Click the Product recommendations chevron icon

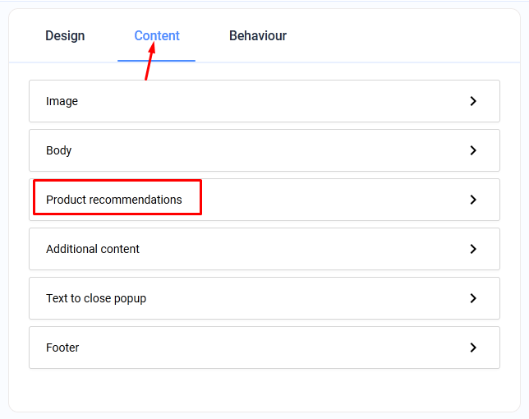click(473, 200)
